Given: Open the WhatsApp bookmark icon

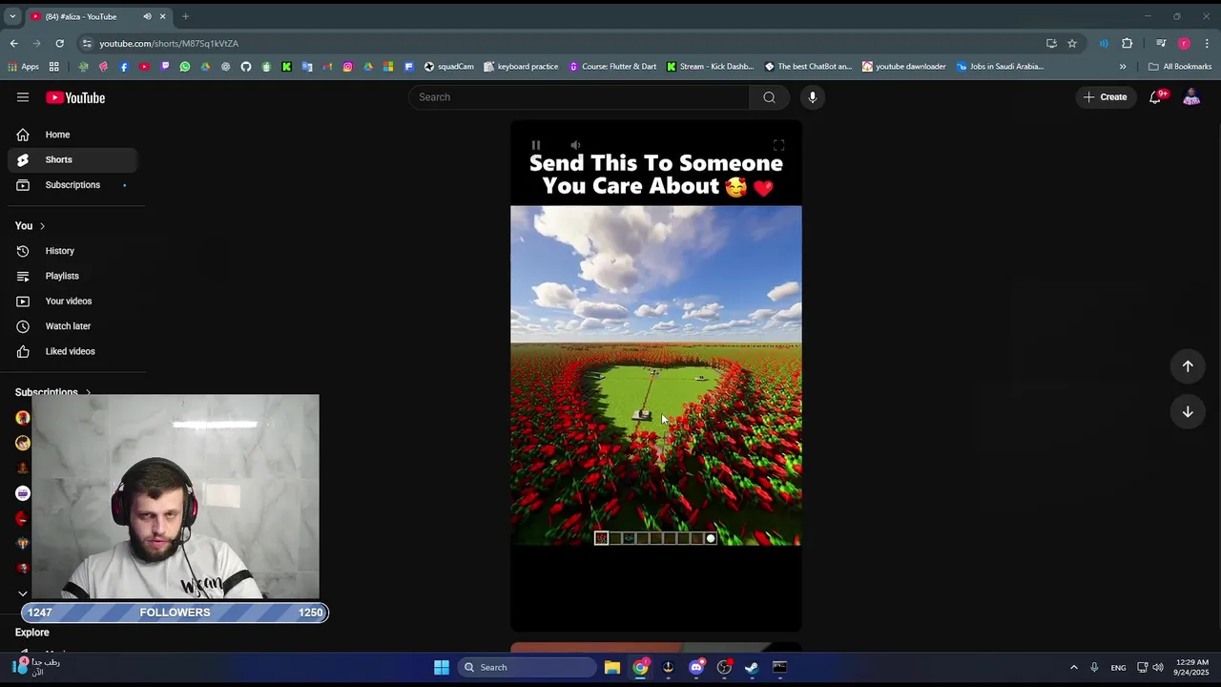Looking at the screenshot, I should pos(185,67).
